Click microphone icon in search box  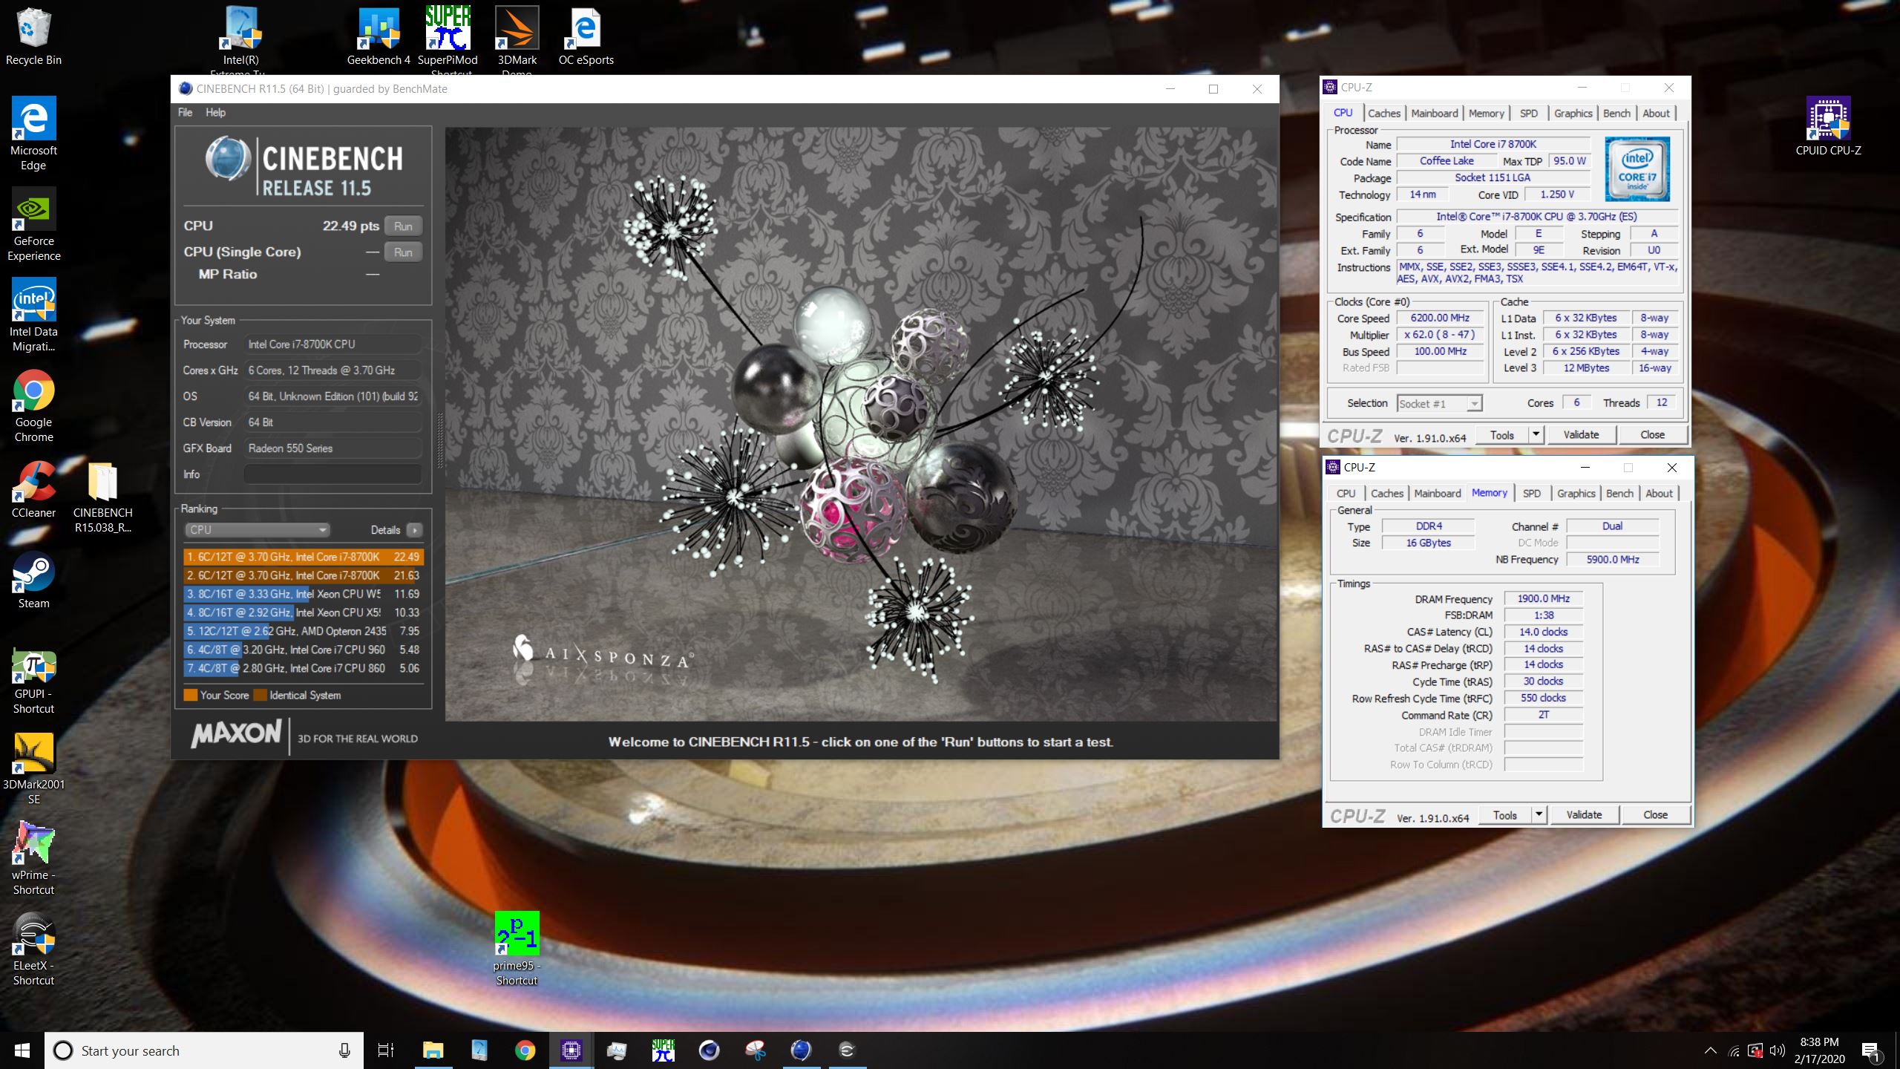coord(344,1050)
